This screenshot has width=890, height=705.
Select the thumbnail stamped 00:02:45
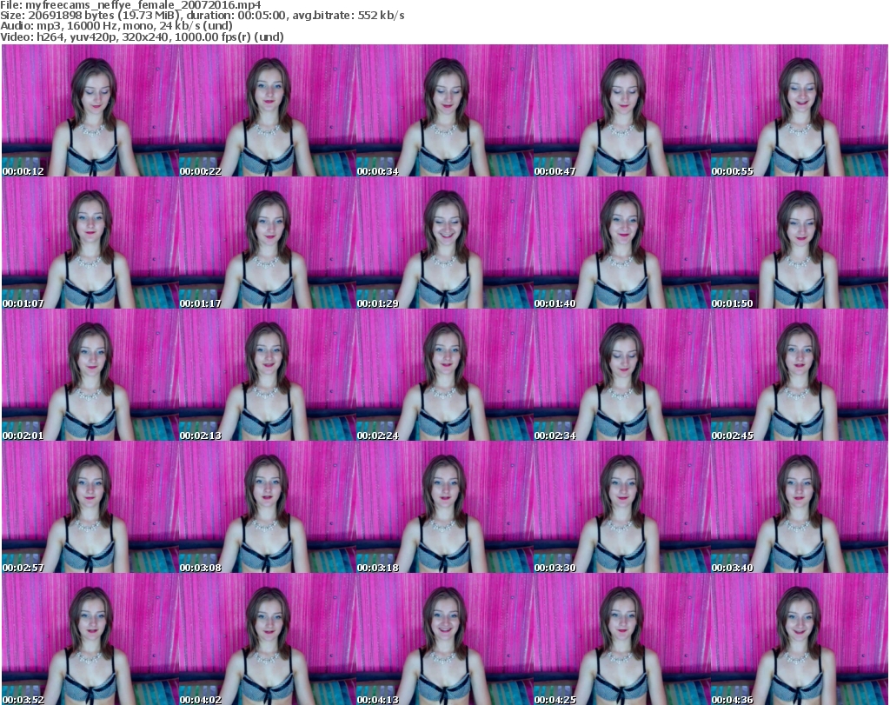(x=800, y=376)
